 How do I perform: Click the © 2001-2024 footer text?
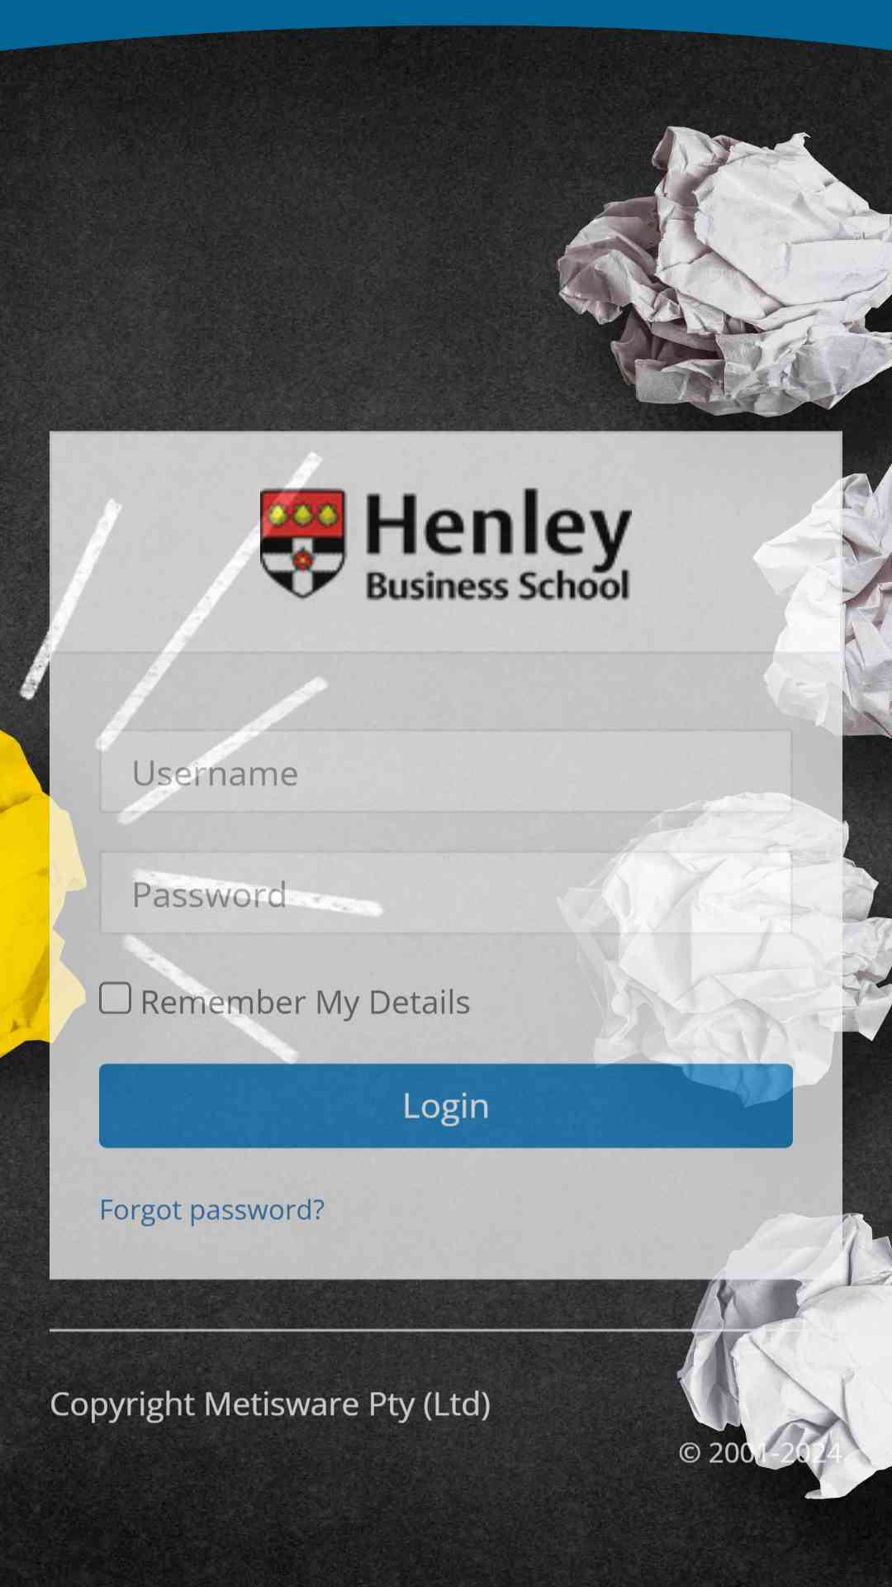[x=760, y=1452]
